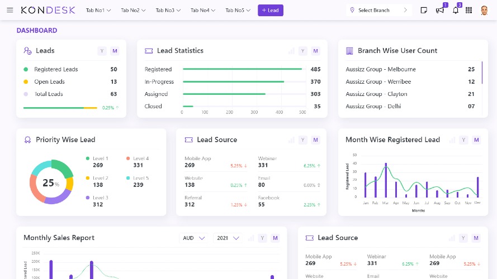The height and width of the screenshot is (279, 497).
Task: Set Monthly Sales Report to yearly
Action: tap(262, 238)
